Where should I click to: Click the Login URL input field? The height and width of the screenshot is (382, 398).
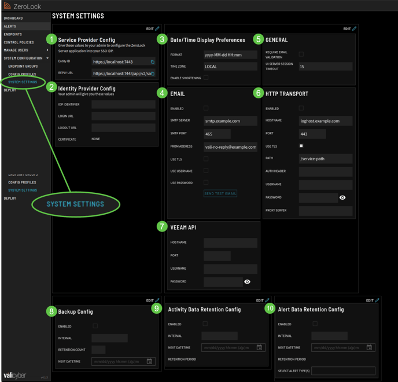(x=123, y=116)
